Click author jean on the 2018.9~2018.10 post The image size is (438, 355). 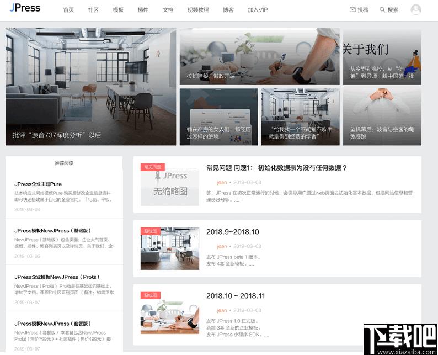[222, 246]
